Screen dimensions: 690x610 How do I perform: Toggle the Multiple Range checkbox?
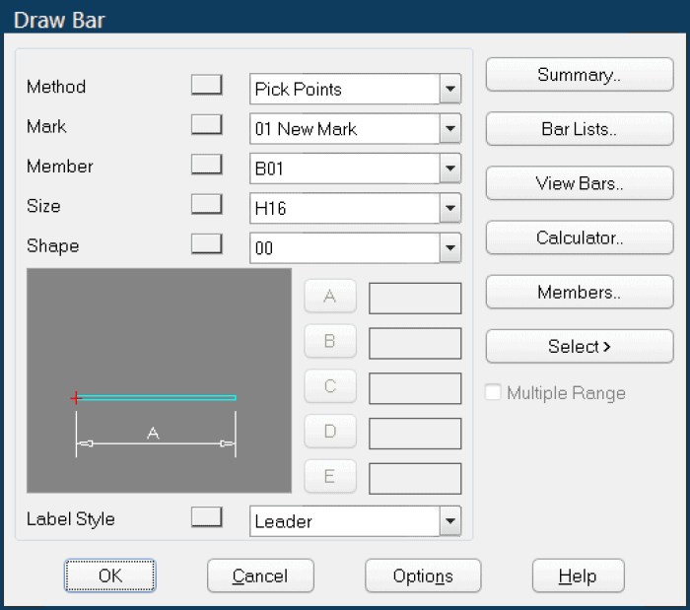click(x=494, y=393)
